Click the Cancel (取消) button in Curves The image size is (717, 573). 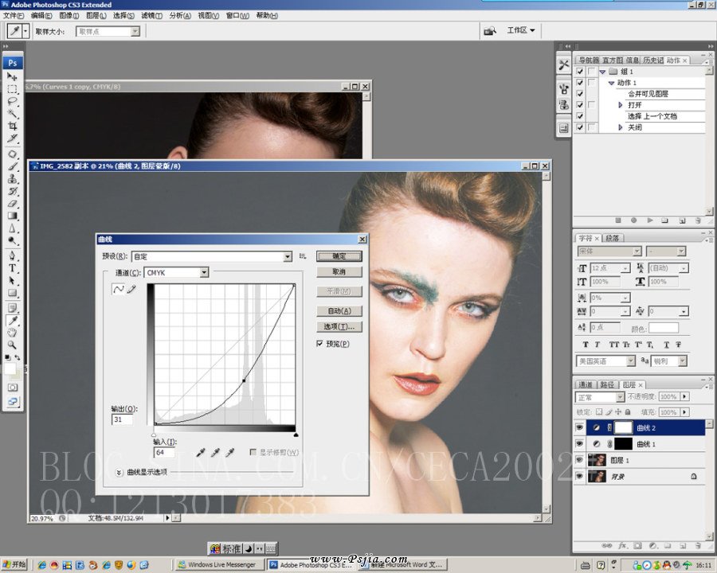click(x=339, y=271)
